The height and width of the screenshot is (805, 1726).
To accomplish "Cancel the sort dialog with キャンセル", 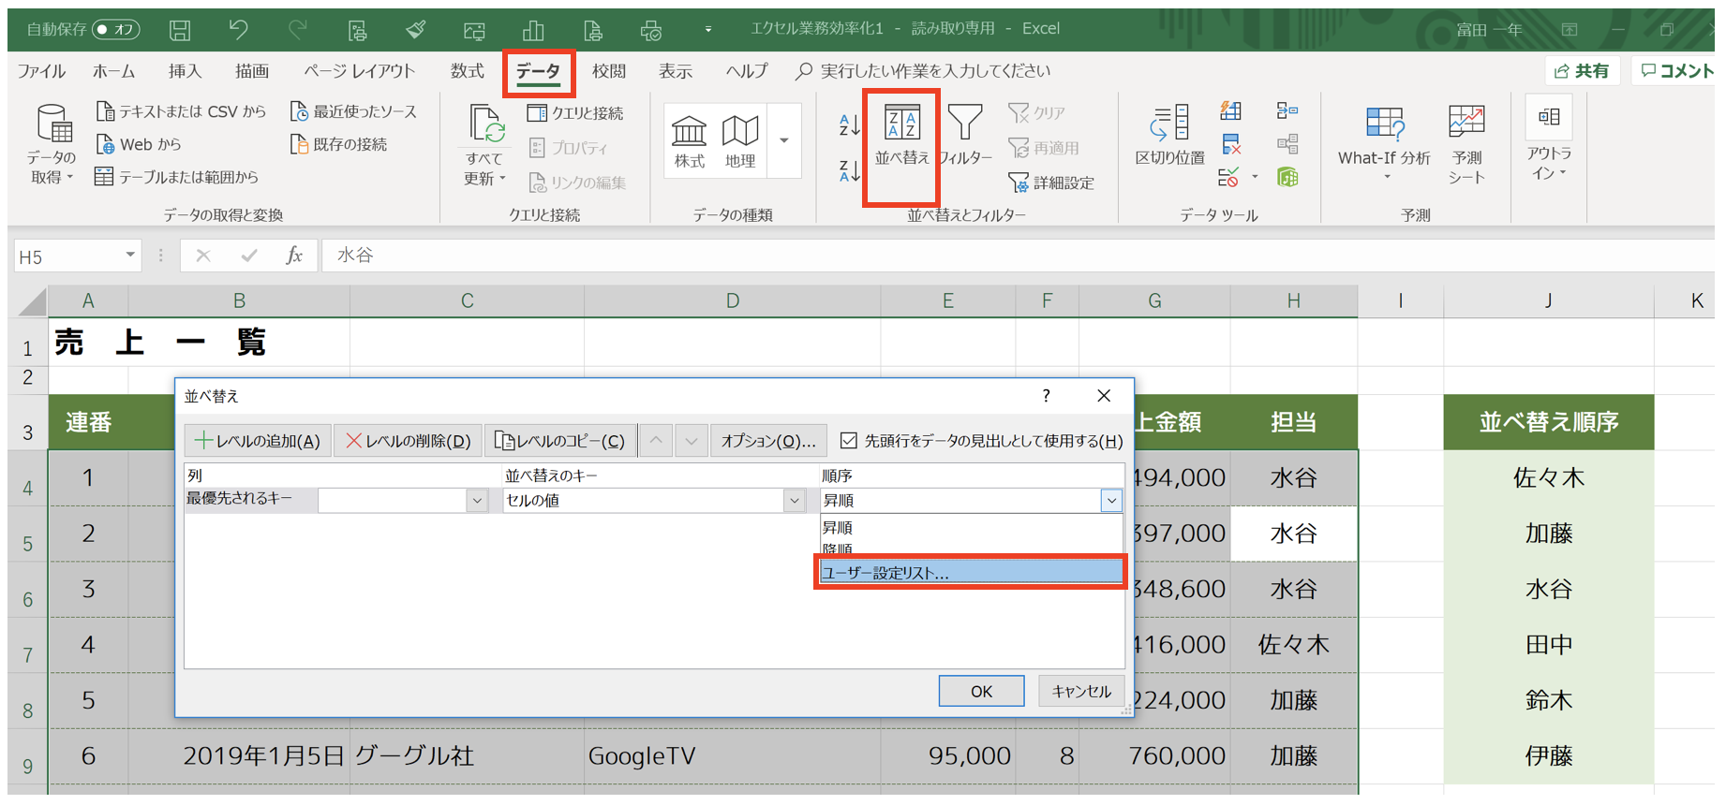I will point(1081,691).
